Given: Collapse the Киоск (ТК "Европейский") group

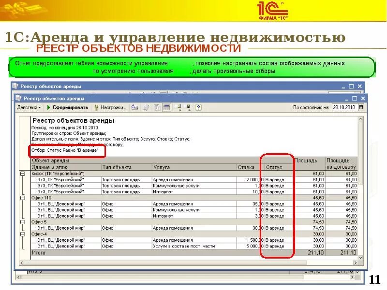Looking at the screenshot, I should 22,174.
